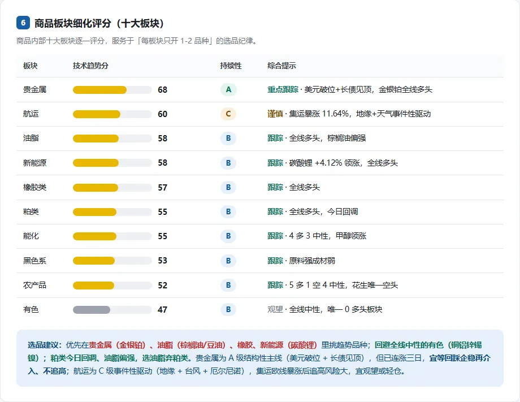Click the 综合提示 column header
This screenshot has height=402, width=520.
[281, 66]
